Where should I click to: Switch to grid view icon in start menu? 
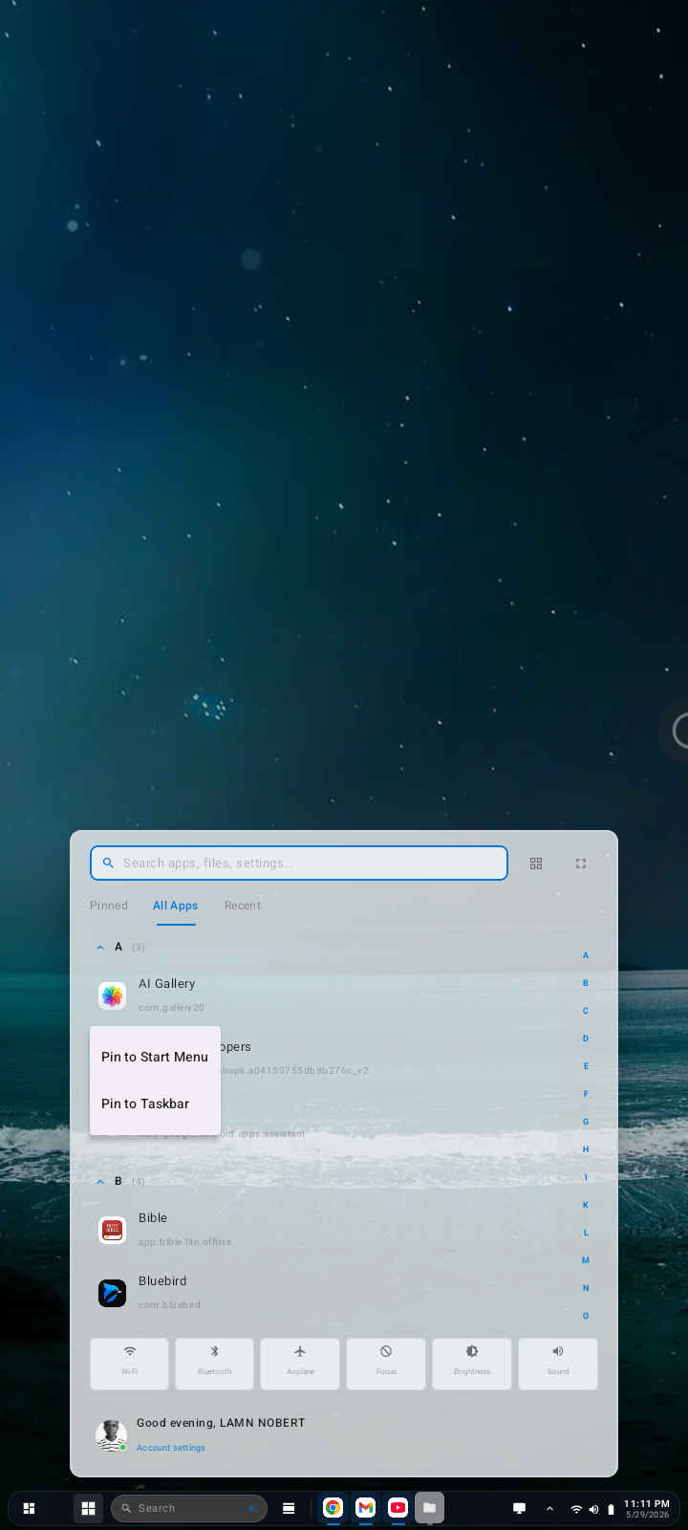(x=536, y=863)
